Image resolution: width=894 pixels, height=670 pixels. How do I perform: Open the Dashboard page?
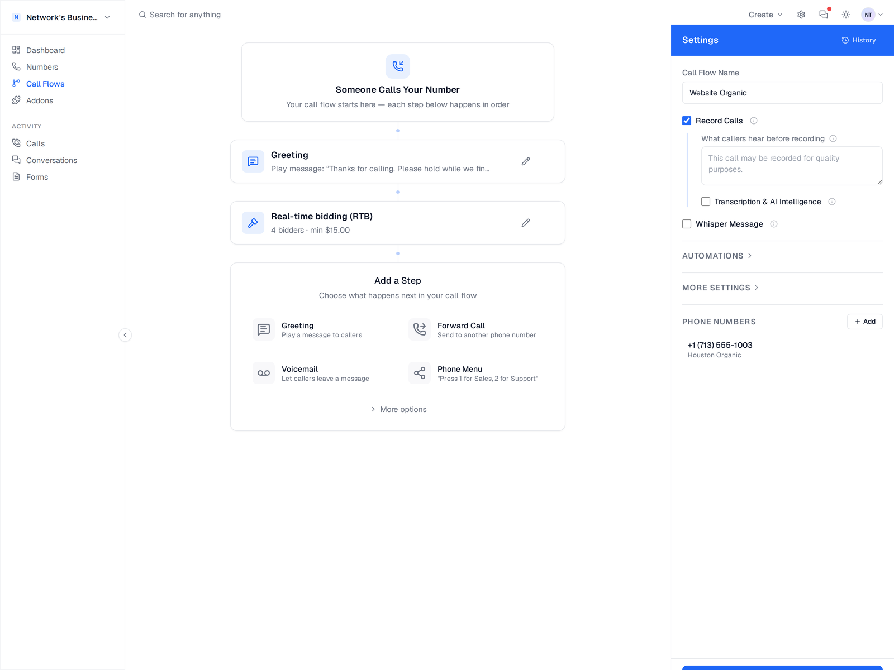(45, 50)
